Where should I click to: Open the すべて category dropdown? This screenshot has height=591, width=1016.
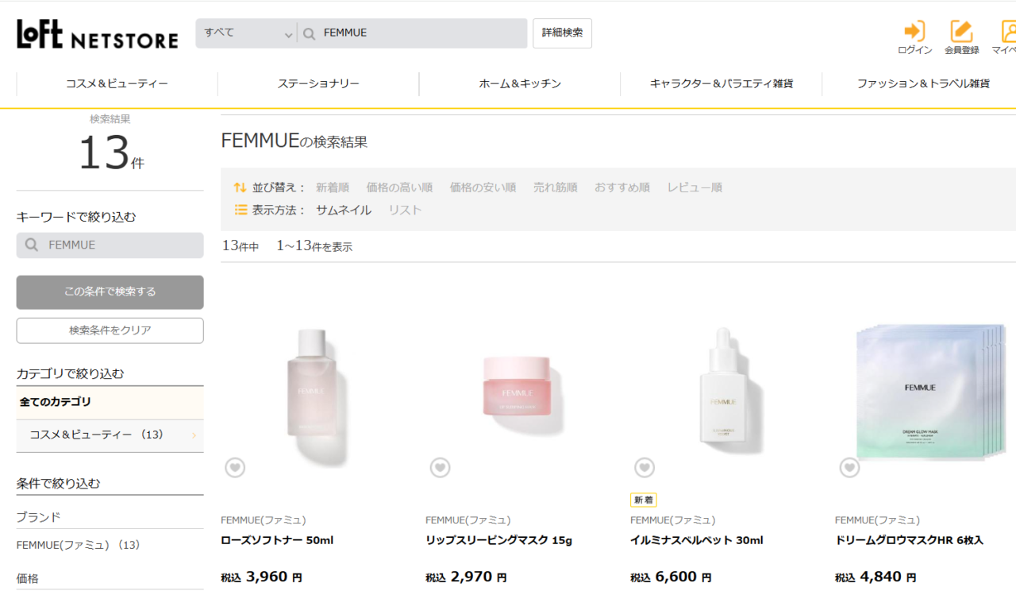coord(247,33)
